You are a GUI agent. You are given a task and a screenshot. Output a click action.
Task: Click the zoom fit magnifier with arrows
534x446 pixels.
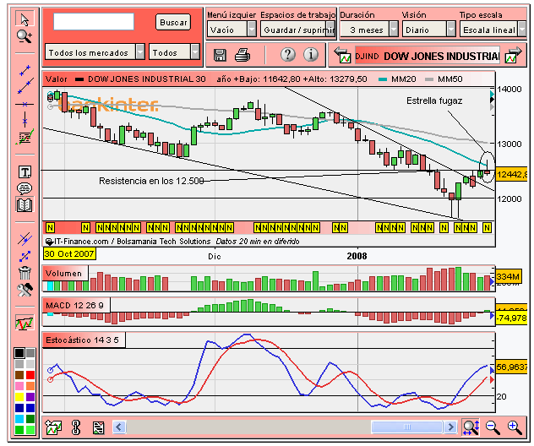471,427
